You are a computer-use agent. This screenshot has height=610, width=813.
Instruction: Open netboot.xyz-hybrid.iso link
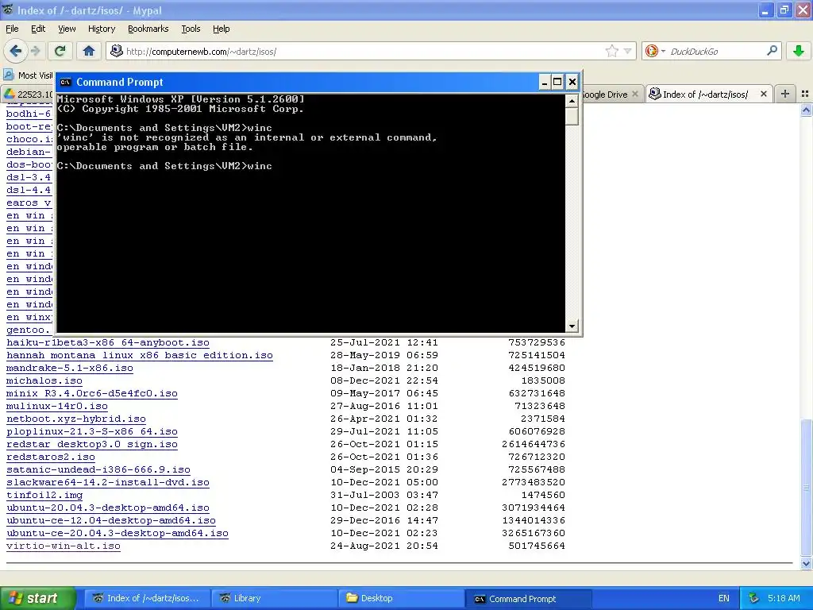[x=76, y=419]
